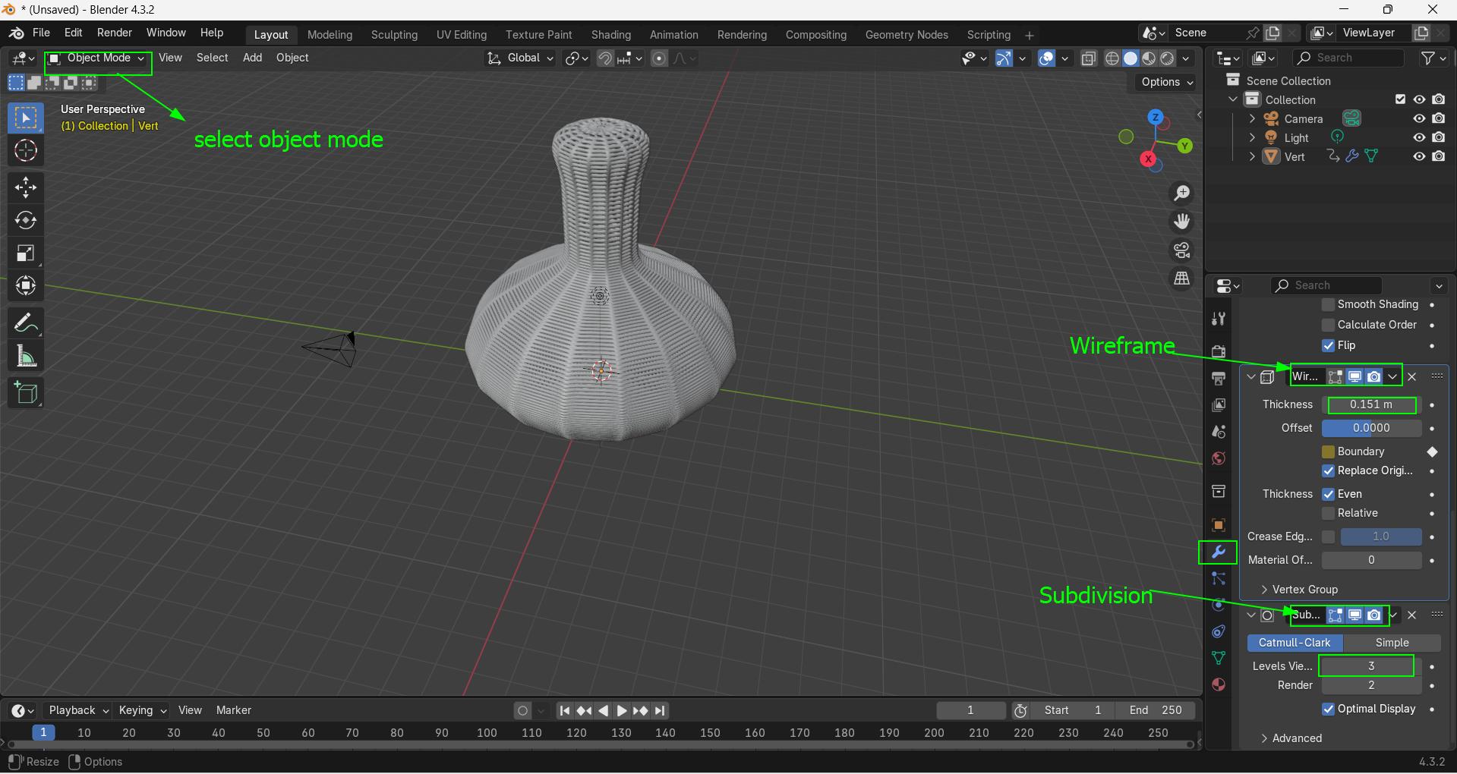Screen dimensions: 1457x774
Task: Collapse the Wireframe modifier panel
Action: (x=1251, y=376)
